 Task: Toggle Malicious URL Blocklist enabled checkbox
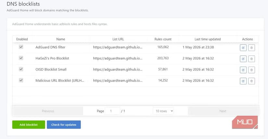(21, 80)
